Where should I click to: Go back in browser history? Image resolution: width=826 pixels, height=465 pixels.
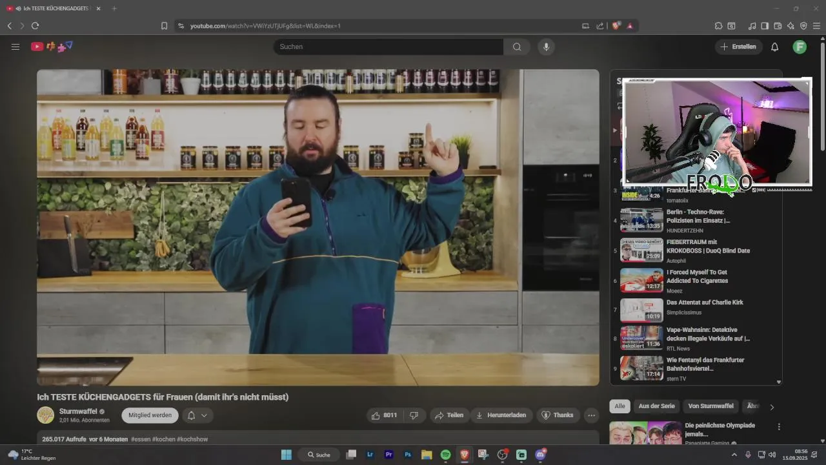tap(9, 26)
